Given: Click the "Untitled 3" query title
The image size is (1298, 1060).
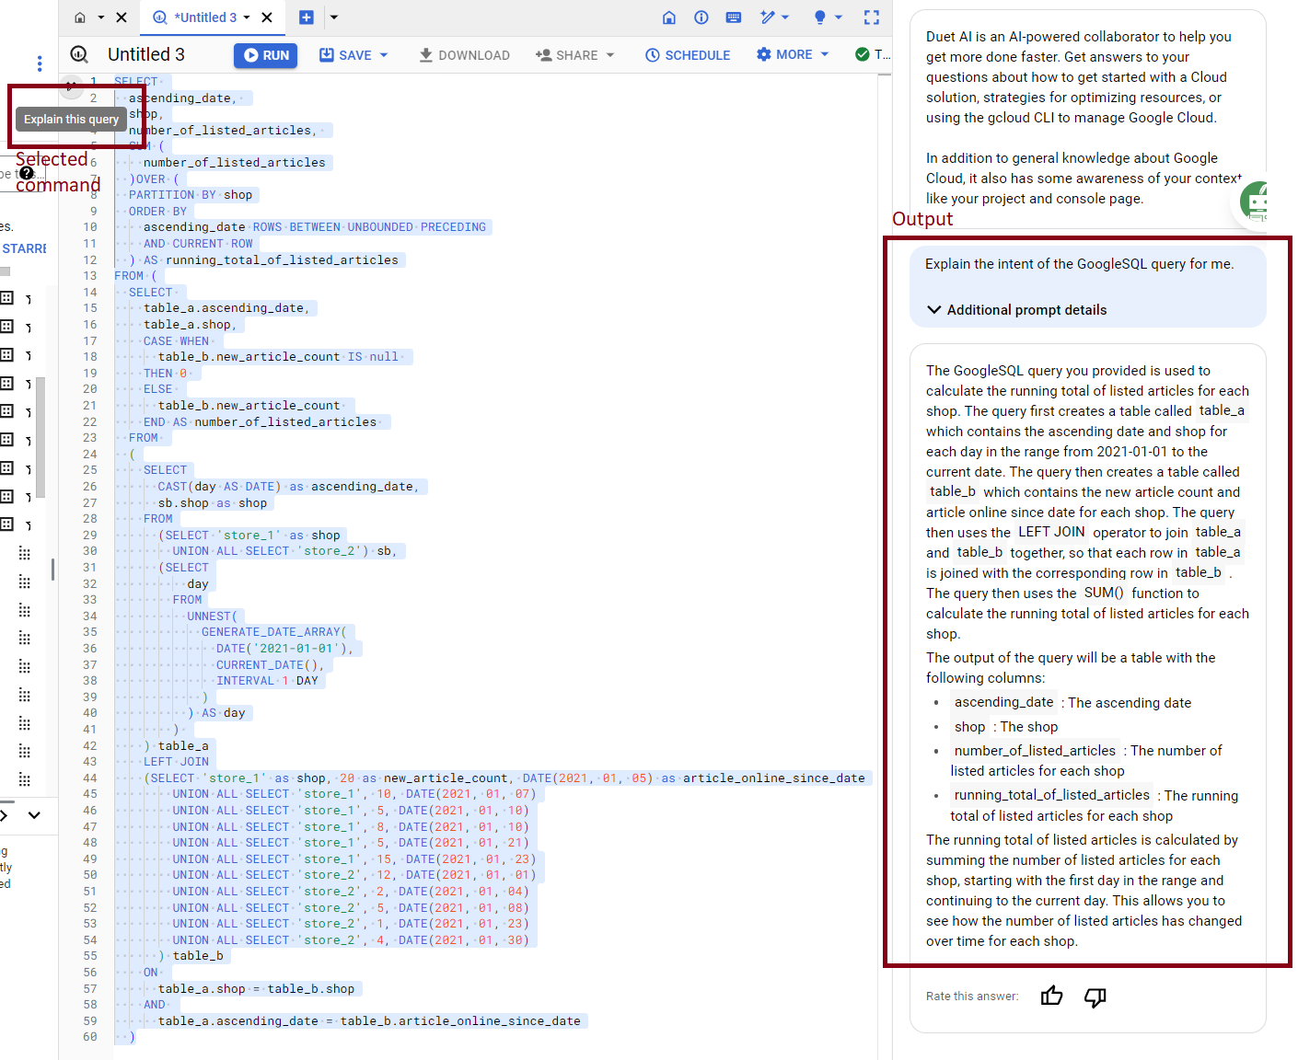Looking at the screenshot, I should 146,55.
